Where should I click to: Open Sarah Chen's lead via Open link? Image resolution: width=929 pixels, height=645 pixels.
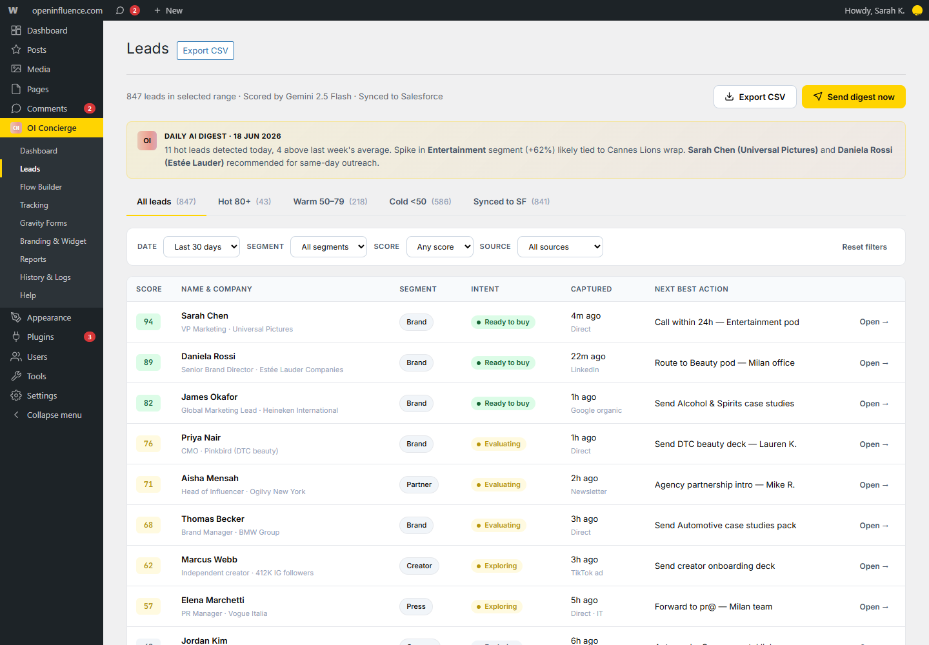tap(874, 322)
